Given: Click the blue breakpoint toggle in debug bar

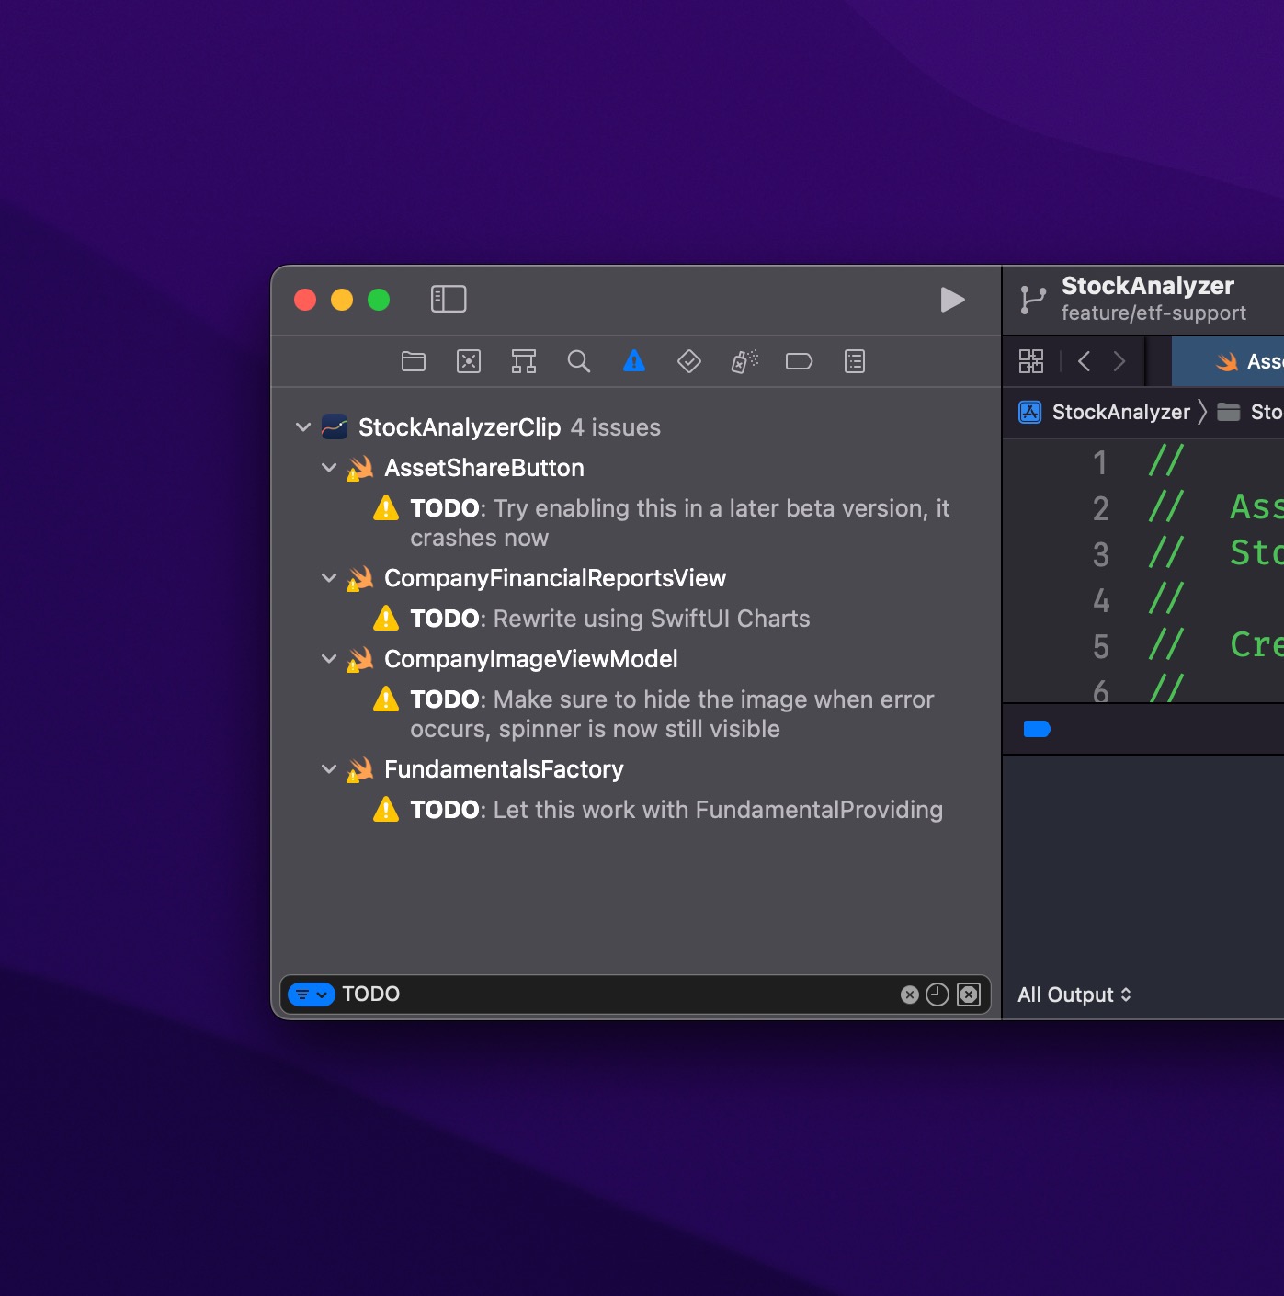Looking at the screenshot, I should [x=1037, y=729].
